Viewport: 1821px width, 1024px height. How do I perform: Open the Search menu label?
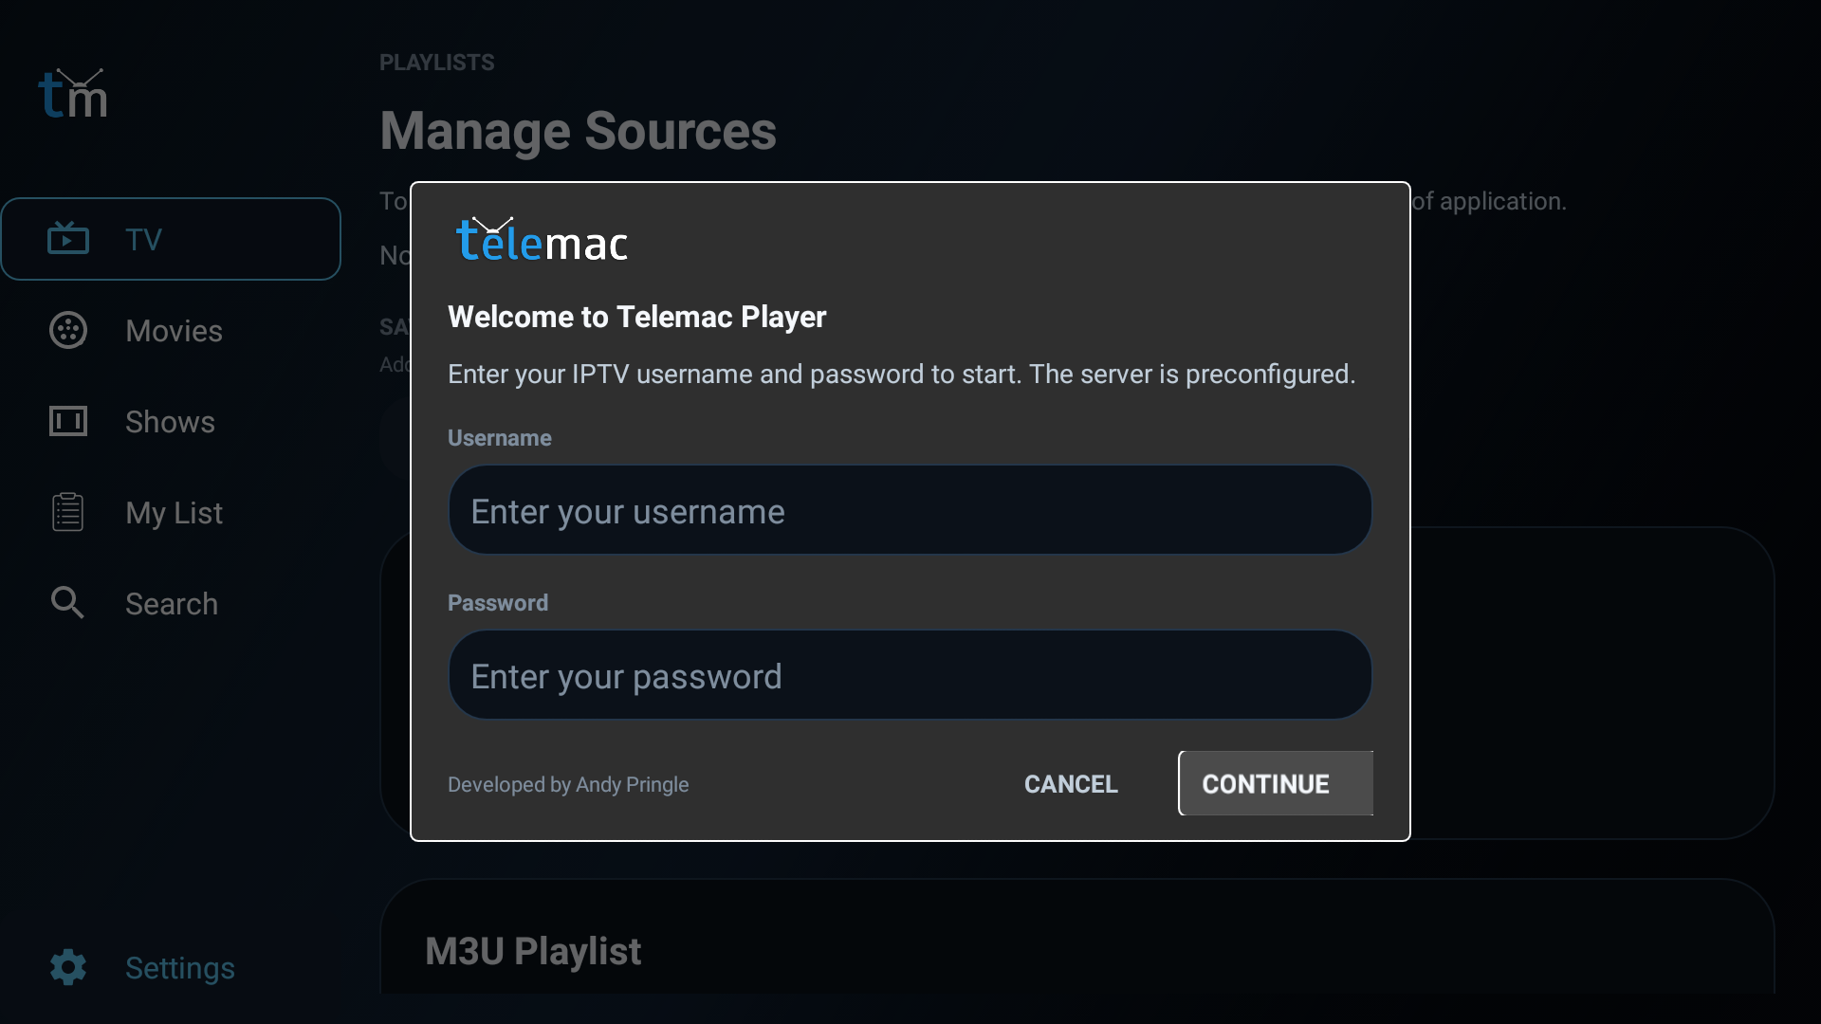coord(172,604)
